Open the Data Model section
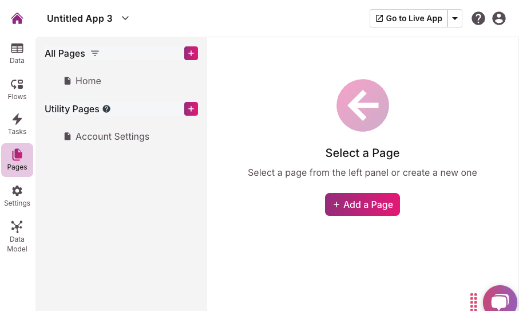 tap(17, 236)
